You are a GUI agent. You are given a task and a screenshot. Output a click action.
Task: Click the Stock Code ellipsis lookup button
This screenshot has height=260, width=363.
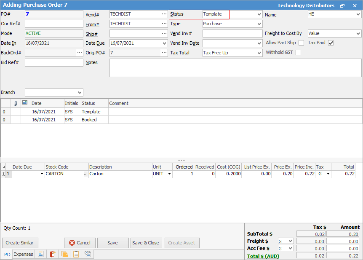[x=85, y=174]
